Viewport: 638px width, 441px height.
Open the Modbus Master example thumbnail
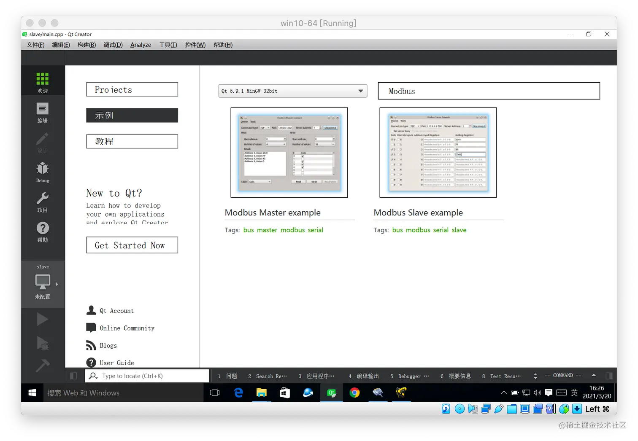tap(289, 153)
